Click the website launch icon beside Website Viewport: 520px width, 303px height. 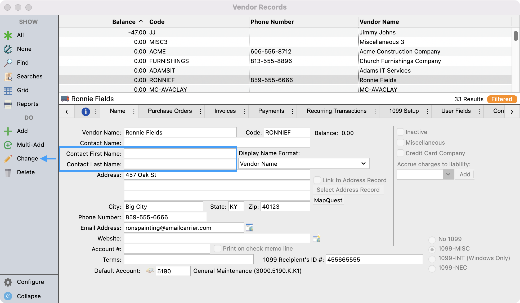click(x=316, y=238)
